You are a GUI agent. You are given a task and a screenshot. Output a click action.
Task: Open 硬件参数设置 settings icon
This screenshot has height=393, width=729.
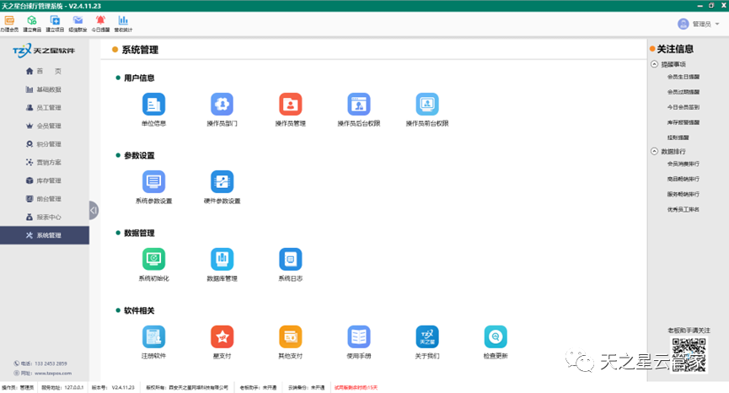coord(222,182)
